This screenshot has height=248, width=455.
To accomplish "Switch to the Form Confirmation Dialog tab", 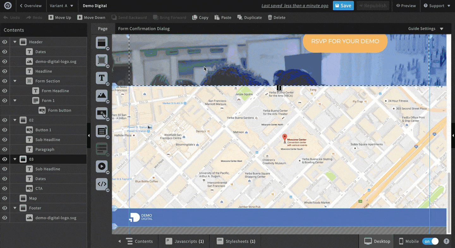I will click(x=144, y=29).
